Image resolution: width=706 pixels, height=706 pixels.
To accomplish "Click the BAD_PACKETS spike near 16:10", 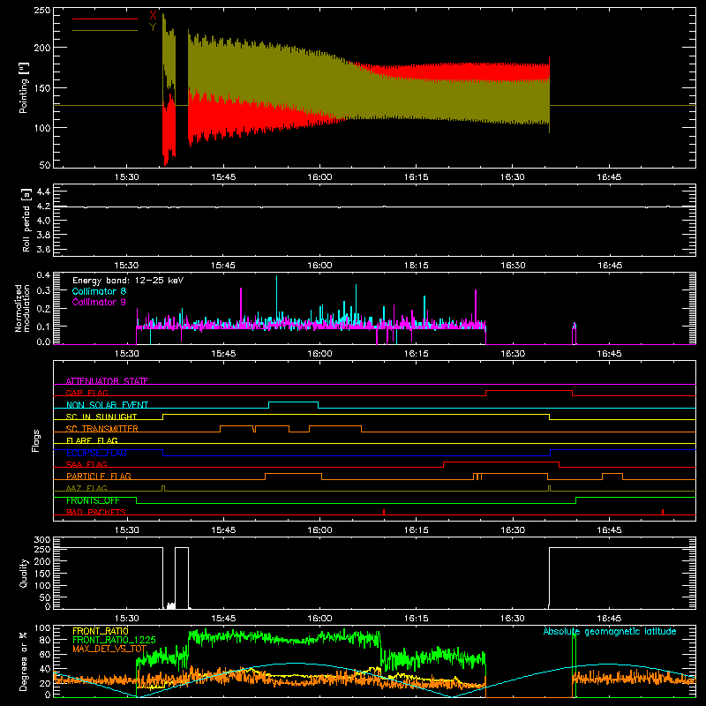I will (384, 512).
